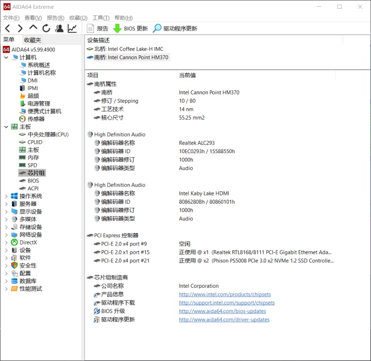Click 驱动程序更新 magnifier button

[x=175, y=28]
